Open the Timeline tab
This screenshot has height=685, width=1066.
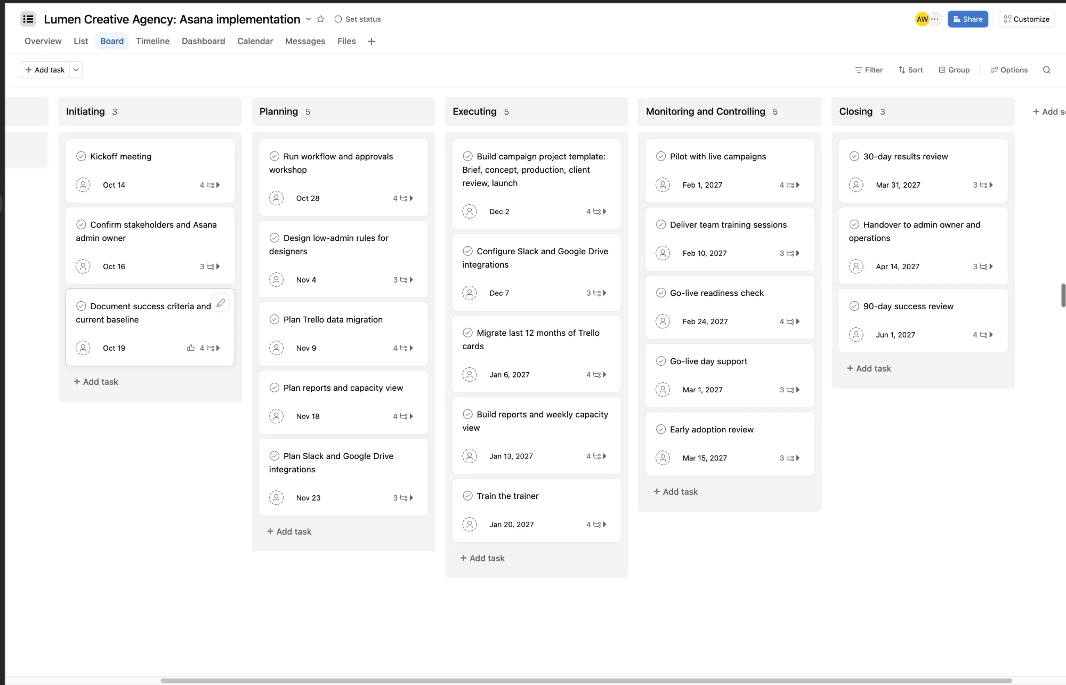pyautogui.click(x=152, y=41)
